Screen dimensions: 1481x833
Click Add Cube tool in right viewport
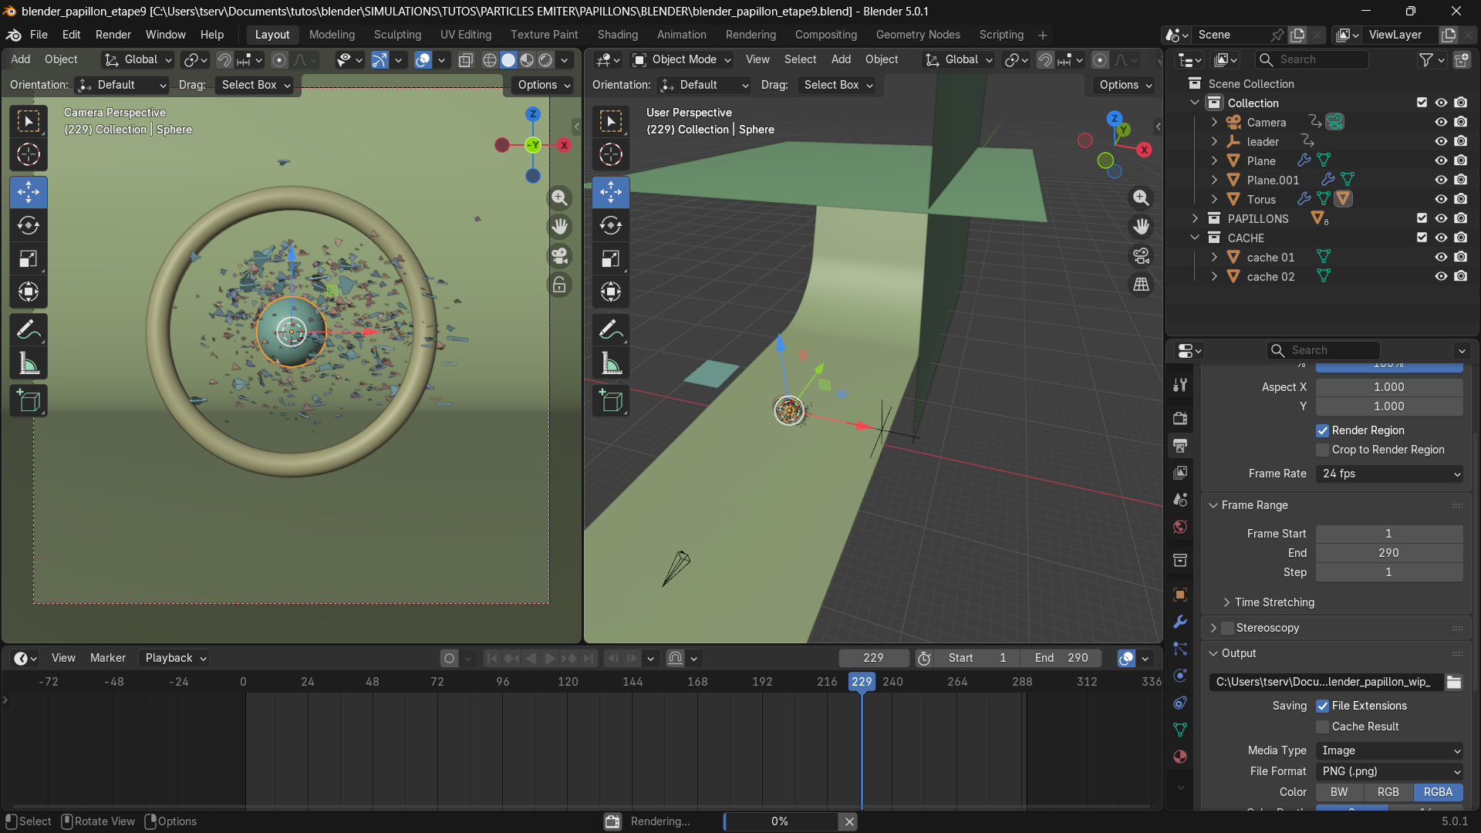pos(611,401)
